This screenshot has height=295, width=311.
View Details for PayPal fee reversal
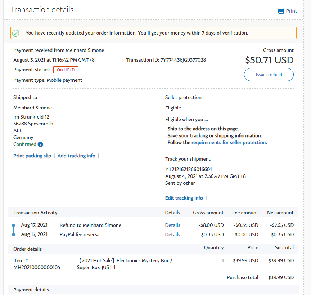(x=172, y=235)
